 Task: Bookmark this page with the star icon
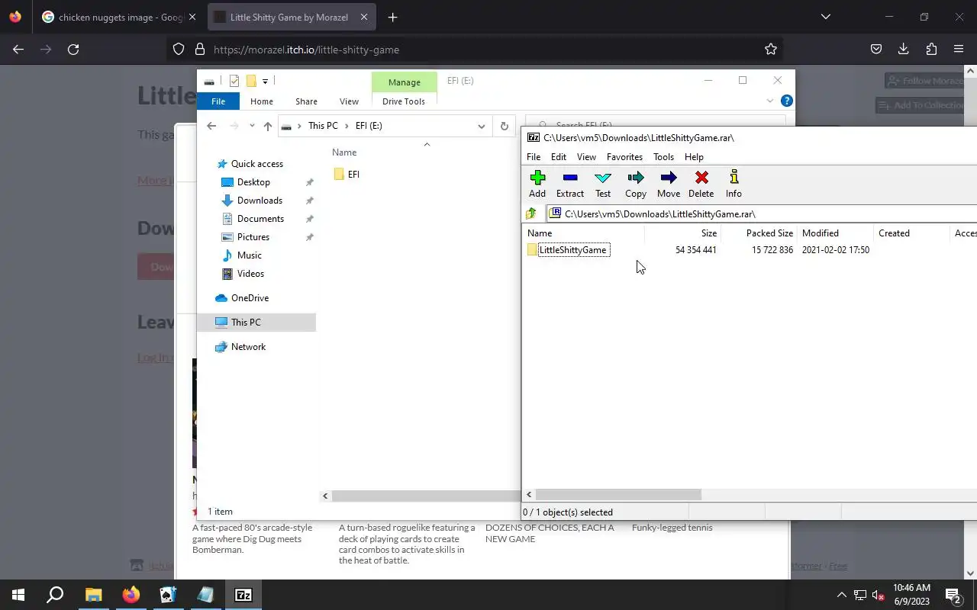pyautogui.click(x=771, y=50)
